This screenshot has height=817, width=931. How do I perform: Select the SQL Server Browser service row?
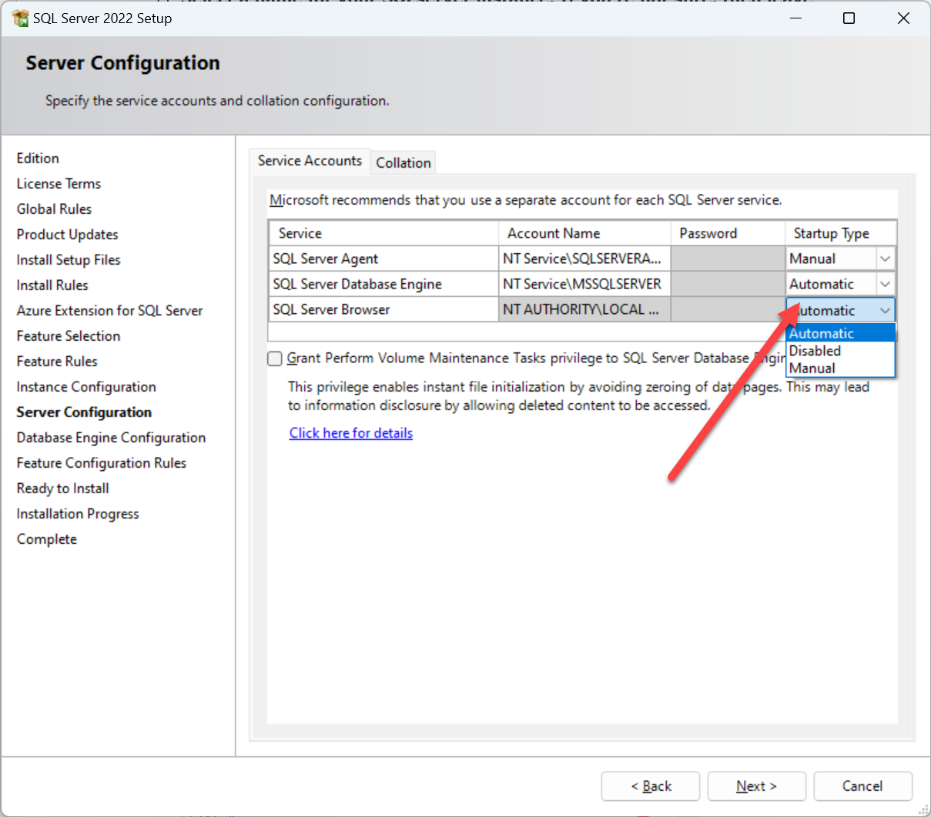coord(383,309)
